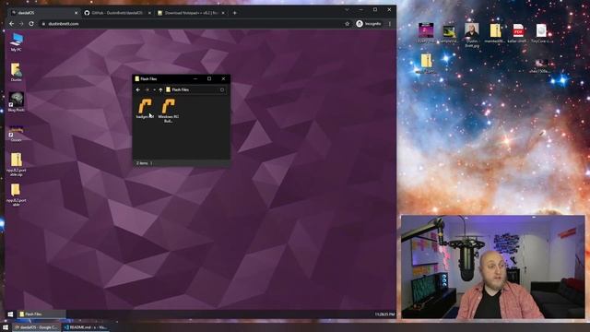Close the daedalOS browser tab
The height and width of the screenshot is (332, 590).
coord(76,13)
